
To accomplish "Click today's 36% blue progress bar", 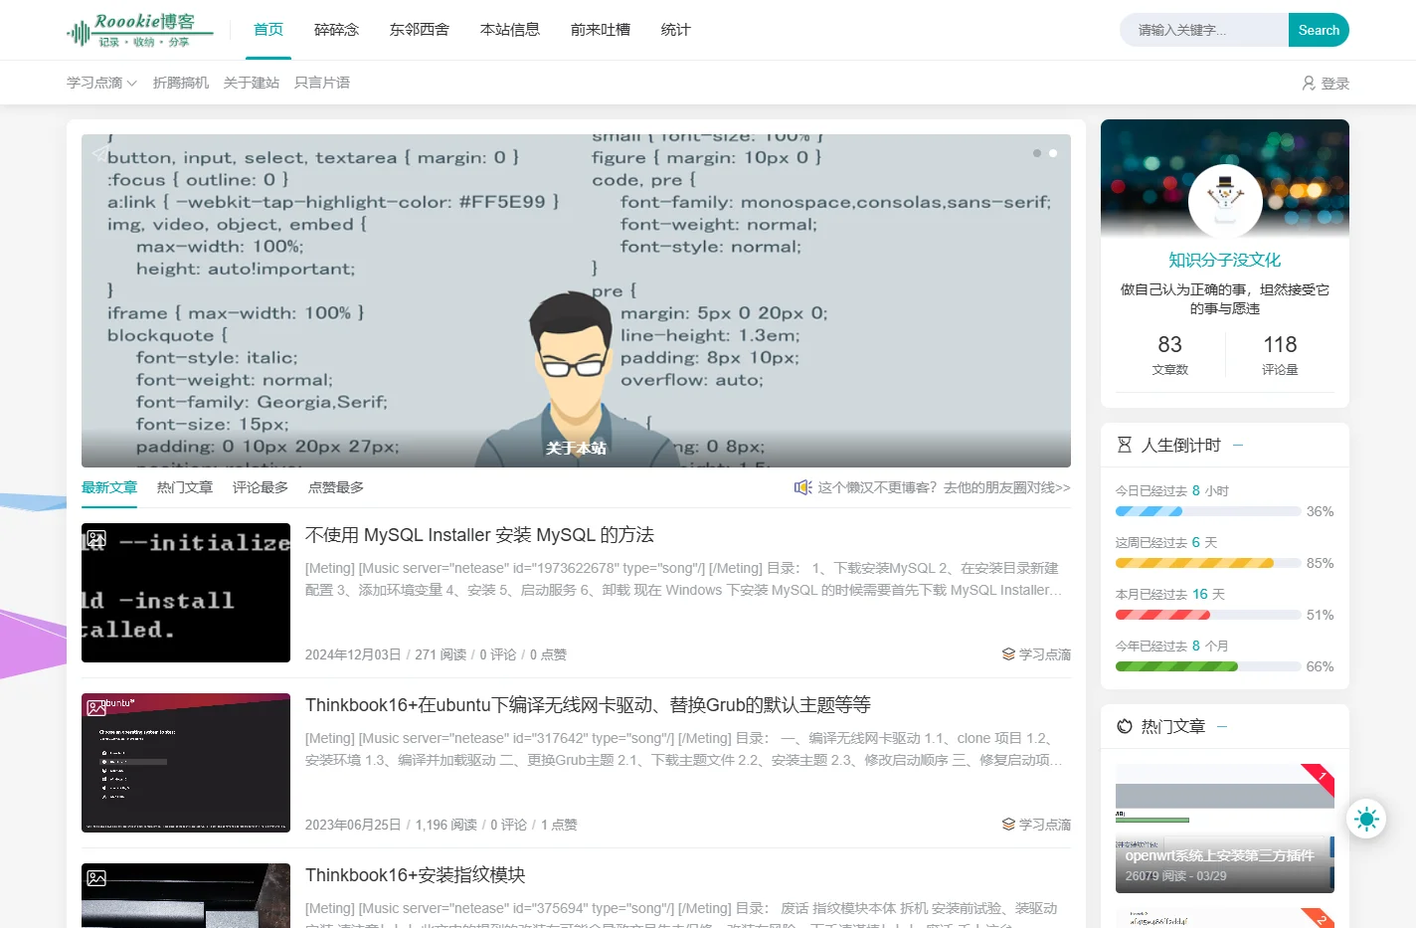I will 1208,511.
